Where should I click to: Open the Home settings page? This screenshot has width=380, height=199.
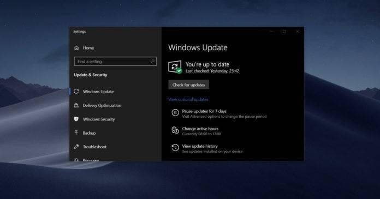[x=88, y=48]
